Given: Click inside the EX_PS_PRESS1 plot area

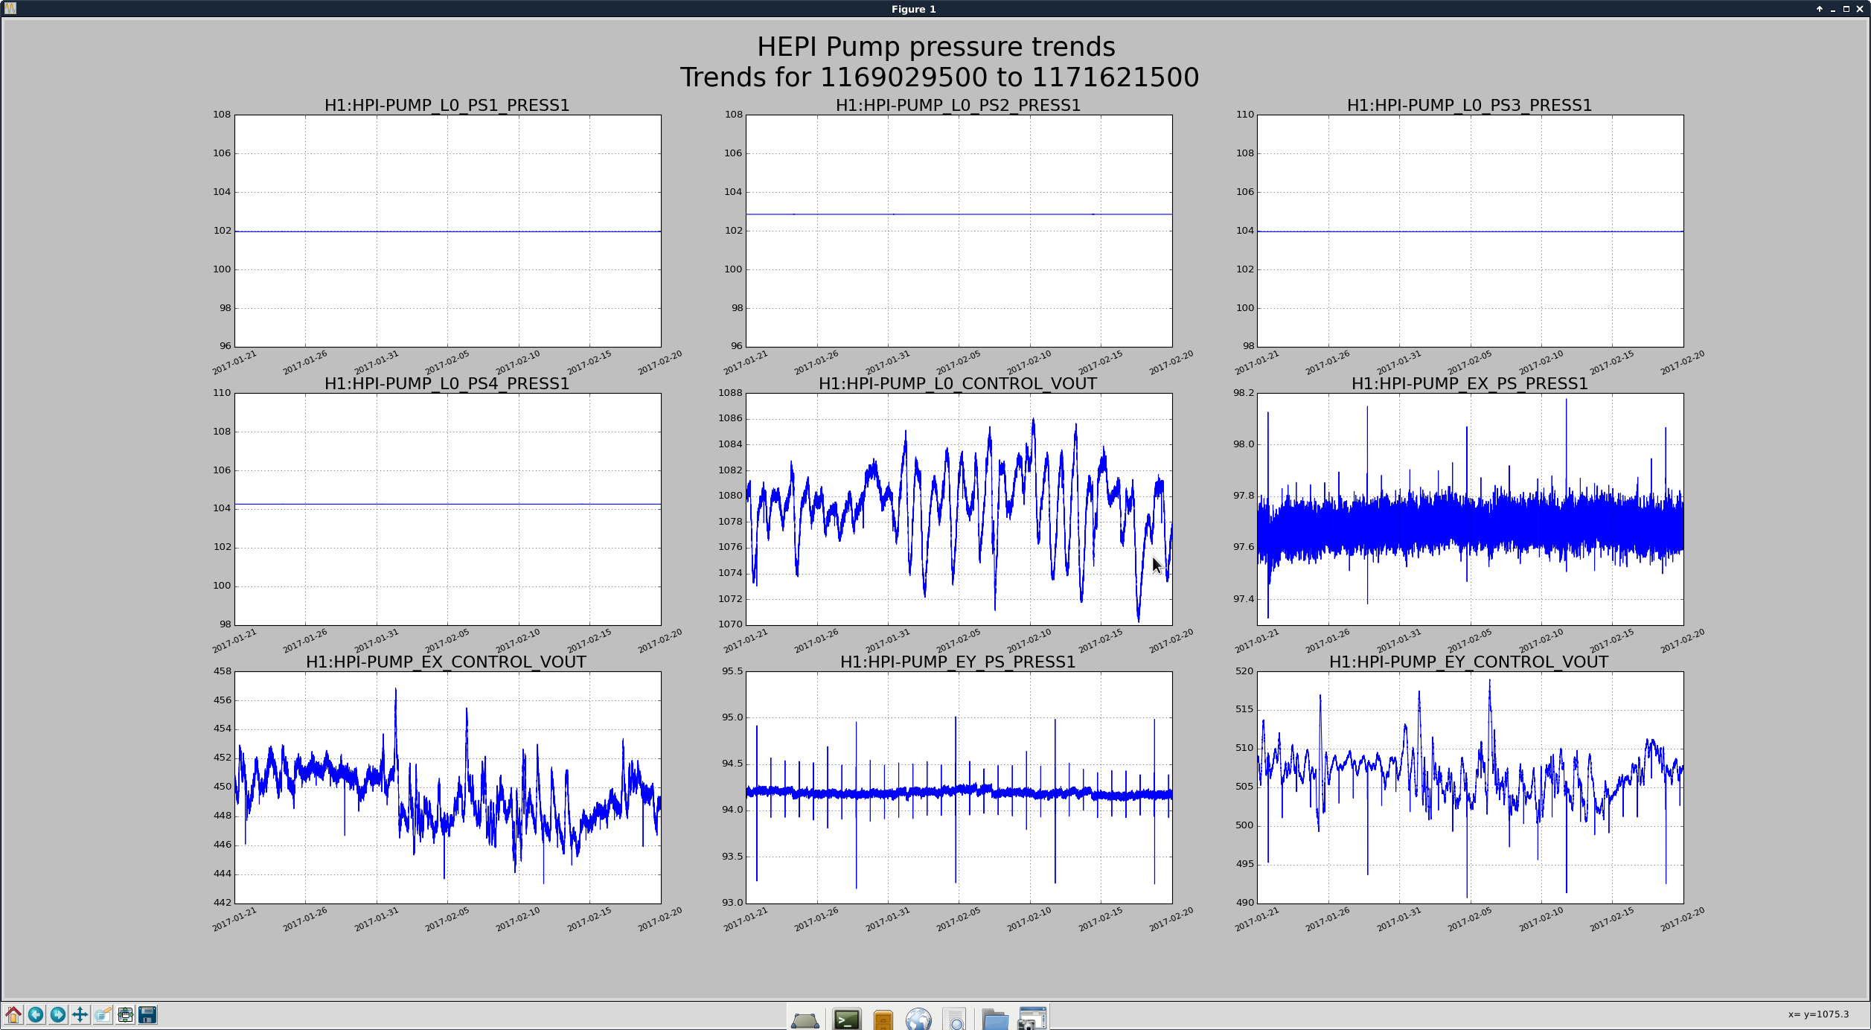Looking at the screenshot, I should coord(1470,509).
